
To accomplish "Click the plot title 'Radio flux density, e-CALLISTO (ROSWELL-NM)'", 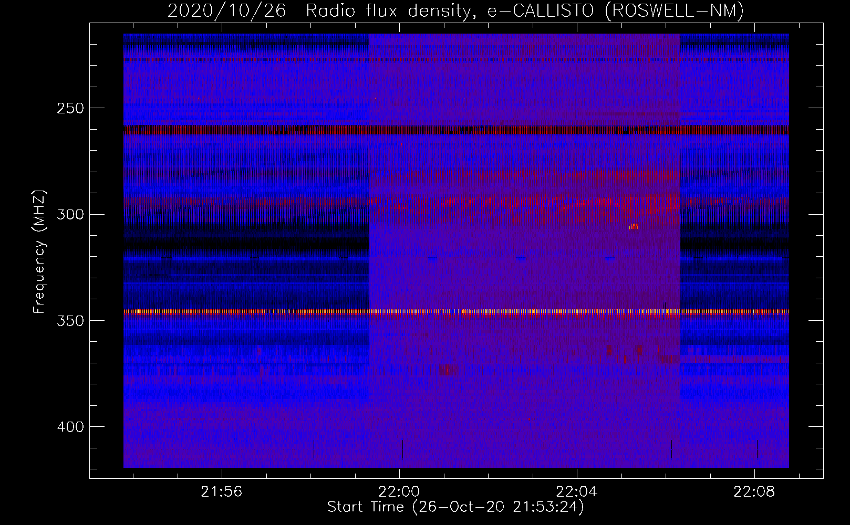I will point(525,10).
